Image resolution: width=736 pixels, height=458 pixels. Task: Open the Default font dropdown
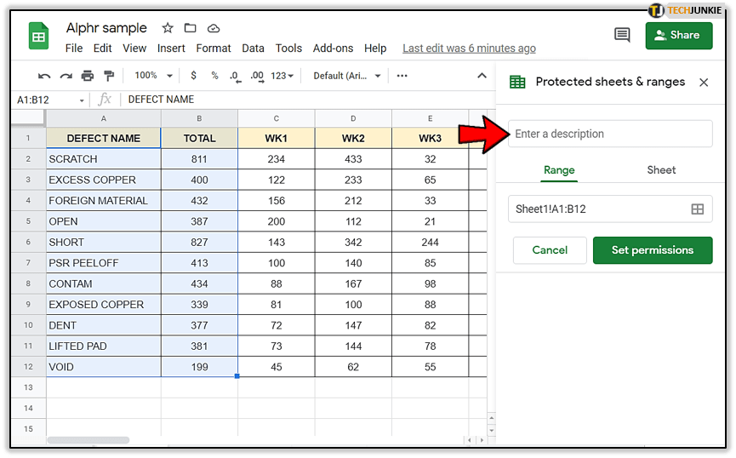[x=345, y=76]
